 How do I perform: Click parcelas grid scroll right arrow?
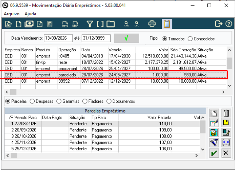click(x=197, y=156)
